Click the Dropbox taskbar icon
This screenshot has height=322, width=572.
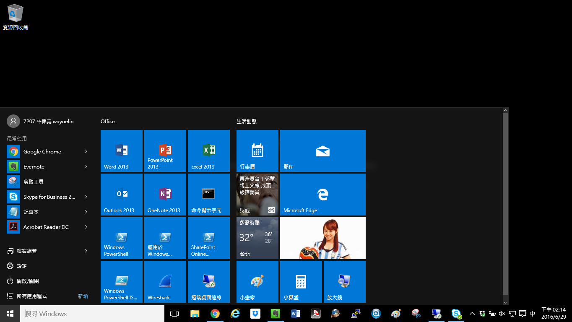tap(255, 314)
